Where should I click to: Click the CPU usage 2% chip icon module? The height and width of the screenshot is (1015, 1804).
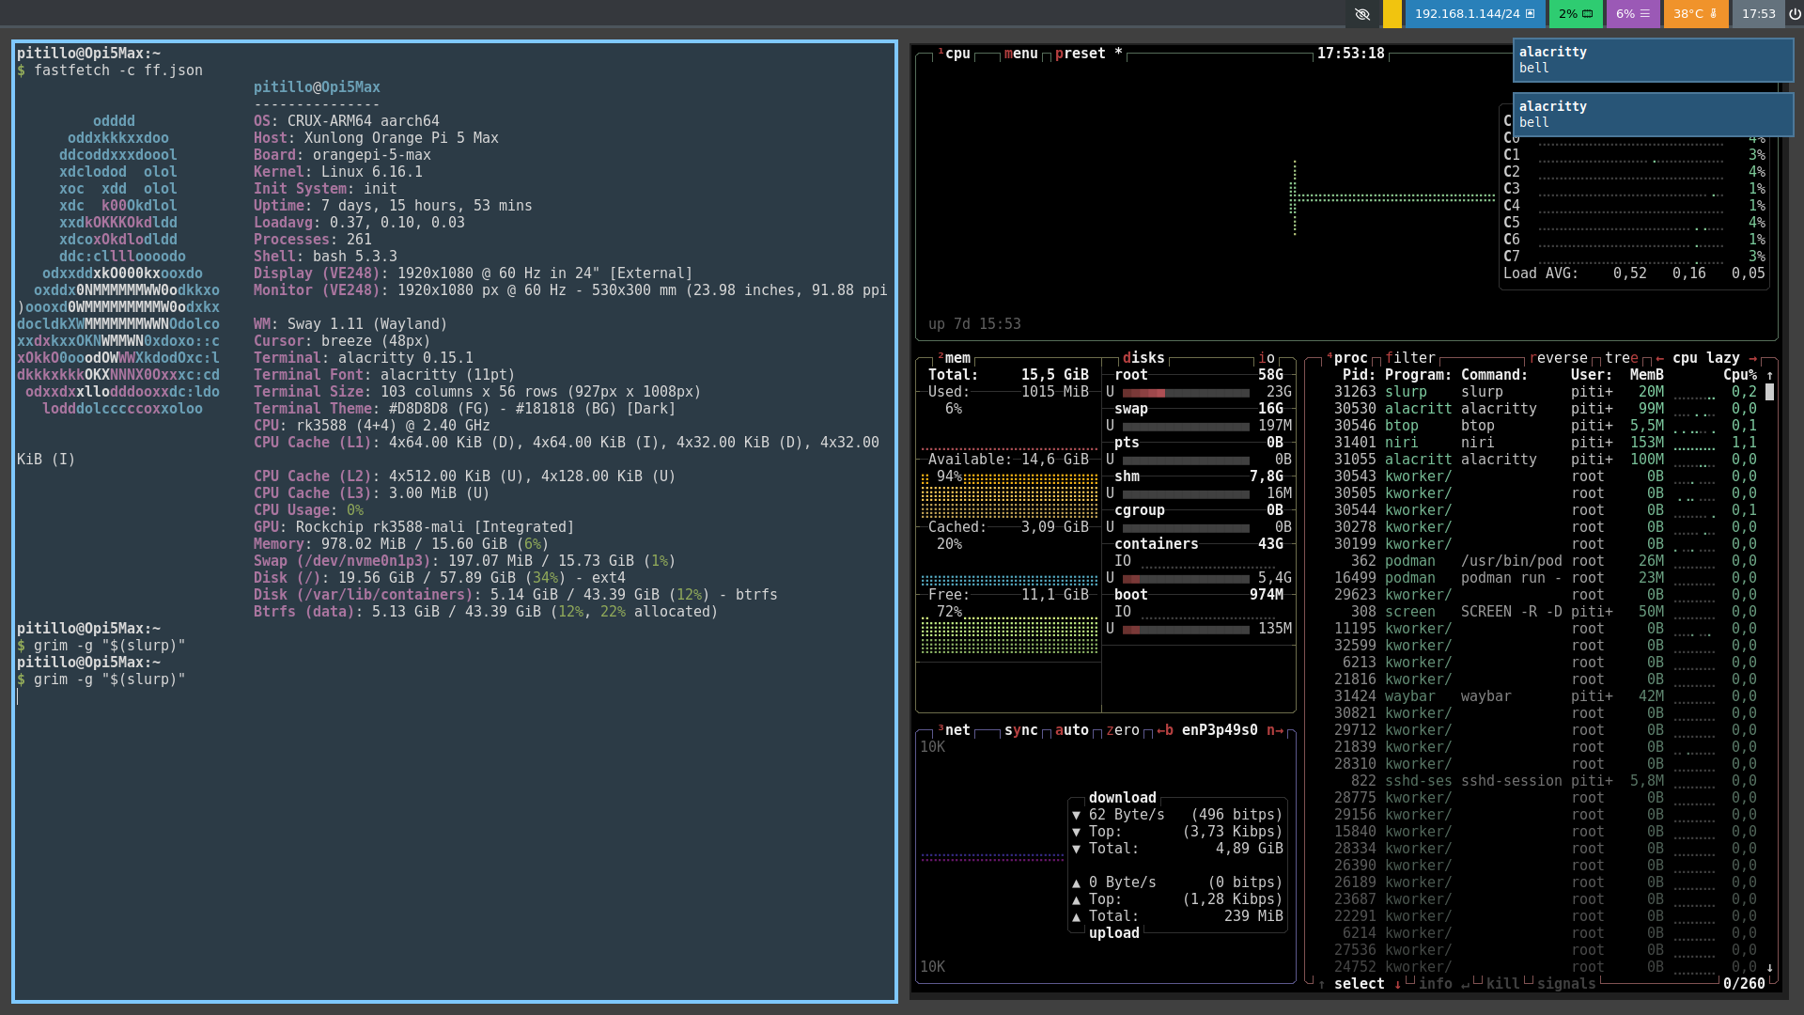1576,14
